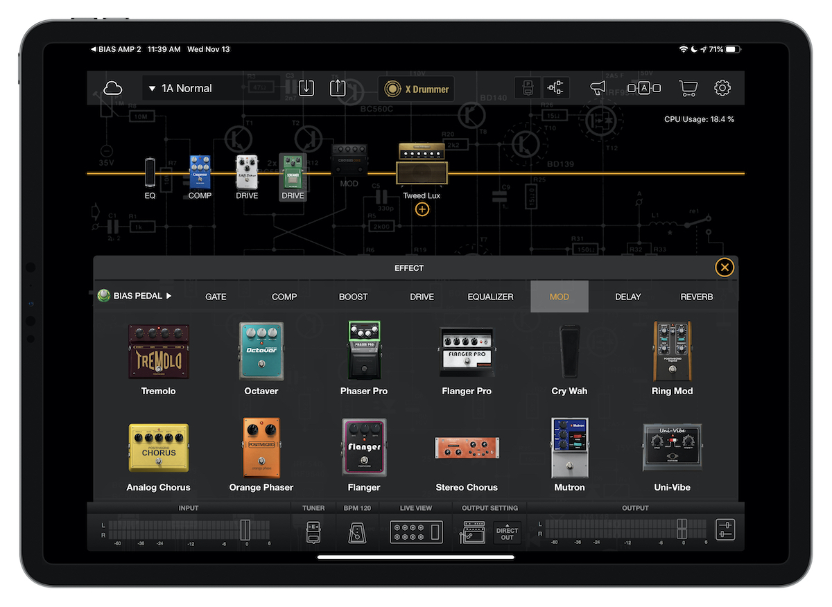Switch to the REVERB effect tab

[x=697, y=297]
